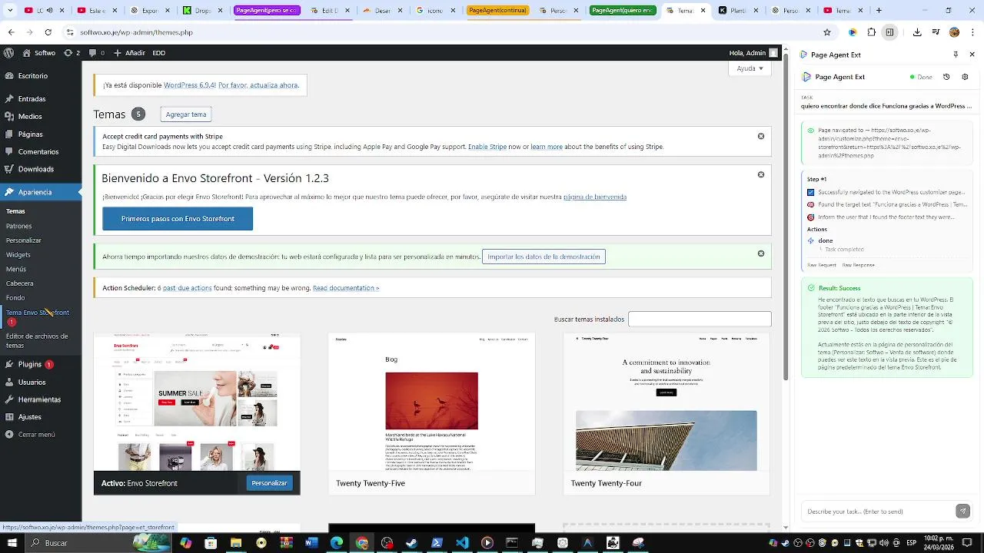Focus the Describe your task input
This screenshot has width=984, height=553.
point(876,511)
